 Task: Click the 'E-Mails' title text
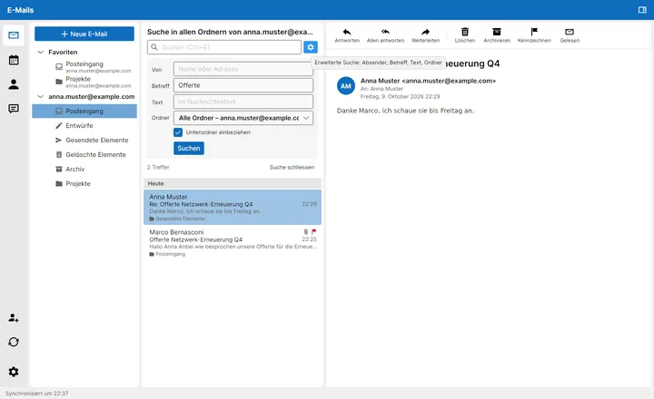[x=20, y=10]
